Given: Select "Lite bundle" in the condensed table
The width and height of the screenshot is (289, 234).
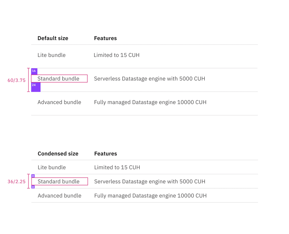Looking at the screenshot, I should [52, 167].
